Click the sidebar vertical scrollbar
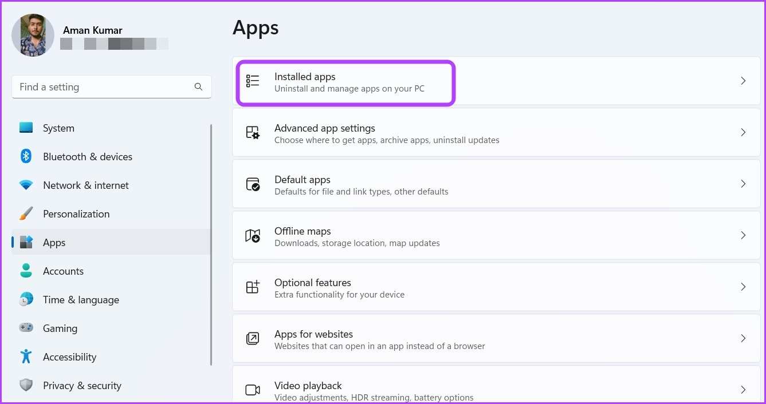Viewport: 766px width, 404px height. 211,245
